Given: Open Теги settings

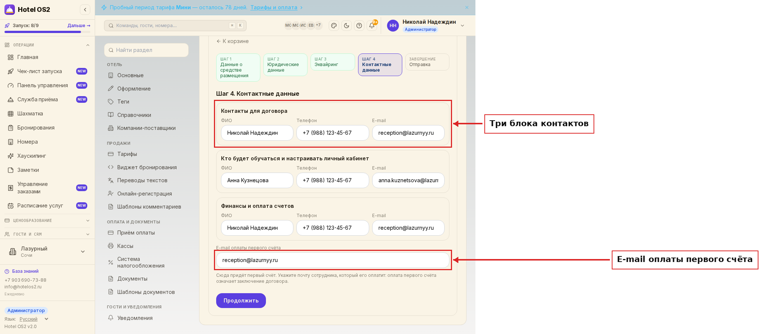Looking at the screenshot, I should (x=146, y=102).
